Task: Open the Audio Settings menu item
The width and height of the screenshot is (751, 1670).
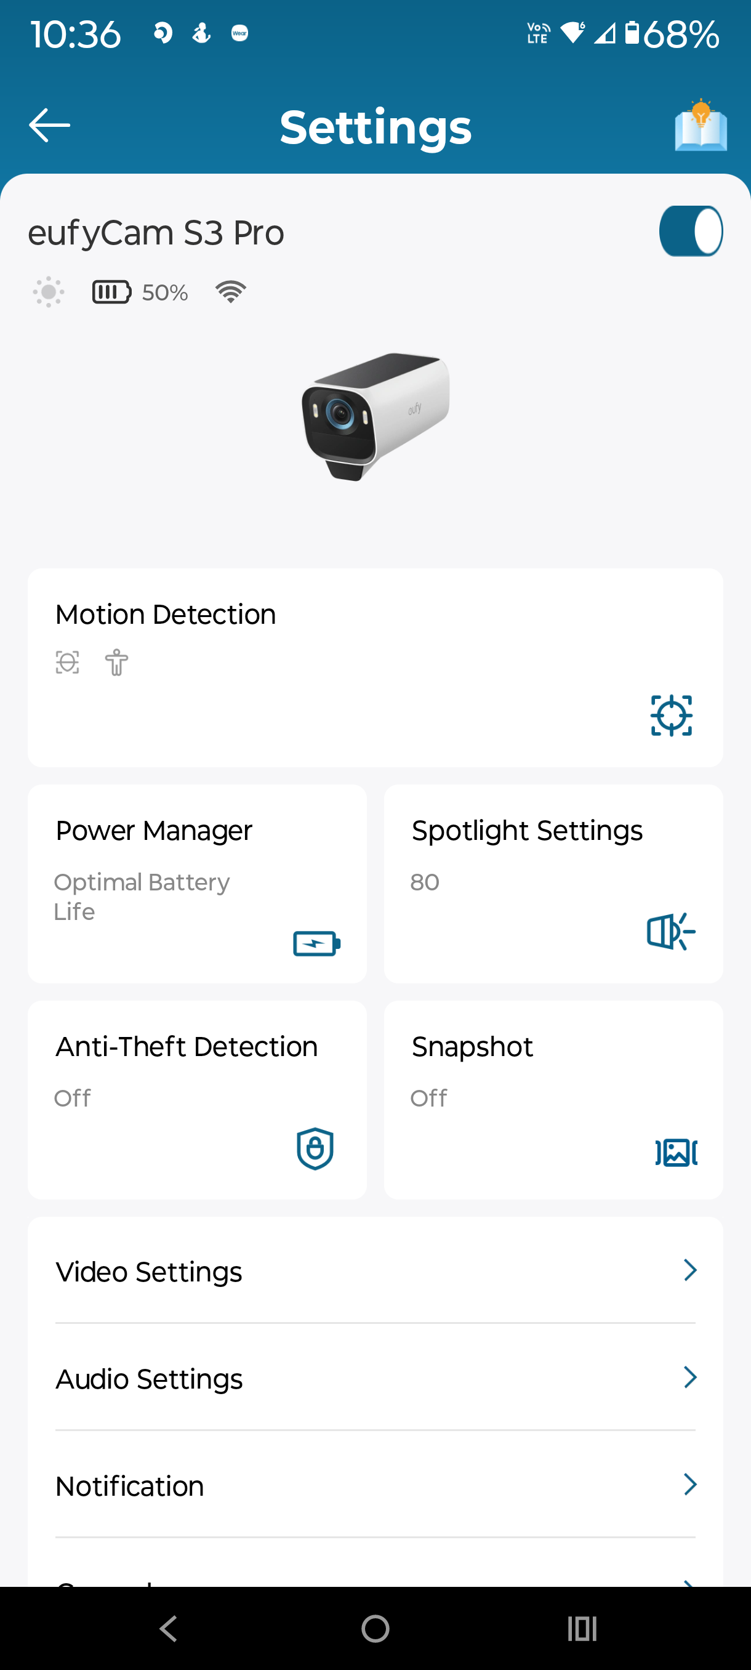Action: pyautogui.click(x=149, y=1378)
